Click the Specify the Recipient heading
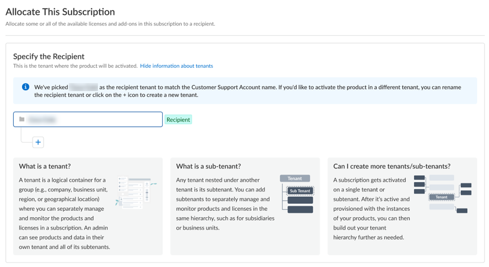 [x=49, y=57]
